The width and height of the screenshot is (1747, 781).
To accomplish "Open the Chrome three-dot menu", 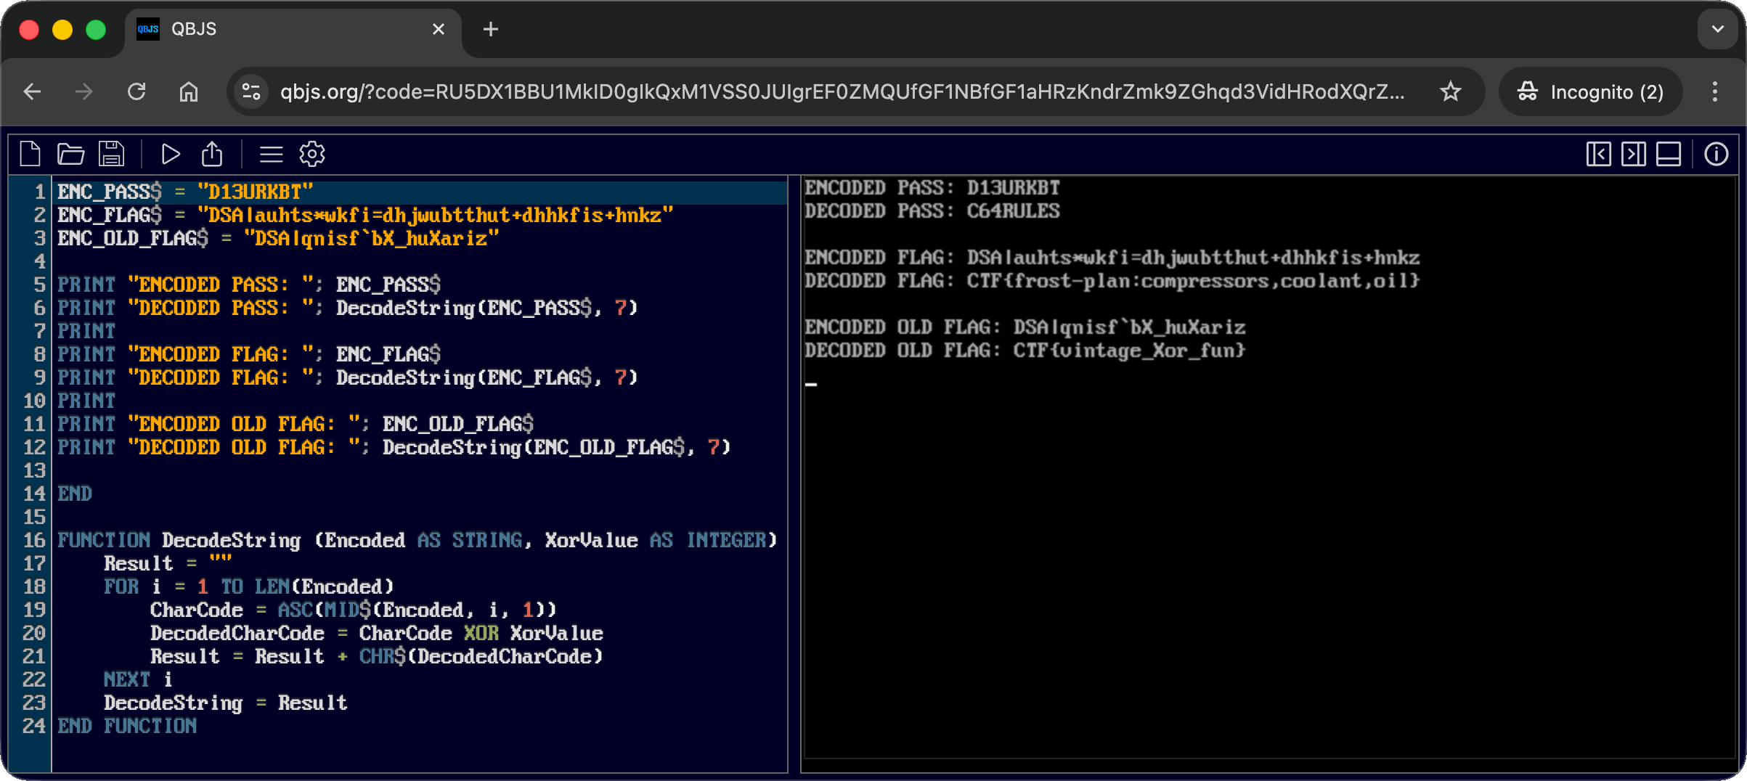I will pos(1714,91).
